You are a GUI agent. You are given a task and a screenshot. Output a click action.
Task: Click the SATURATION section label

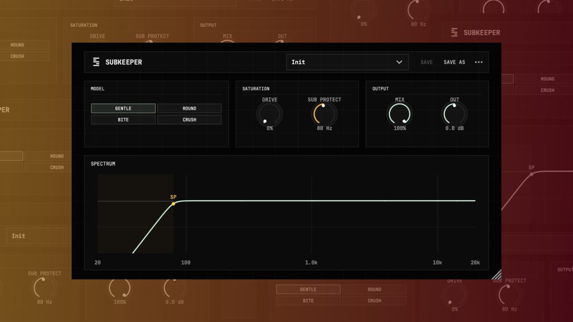(x=256, y=89)
